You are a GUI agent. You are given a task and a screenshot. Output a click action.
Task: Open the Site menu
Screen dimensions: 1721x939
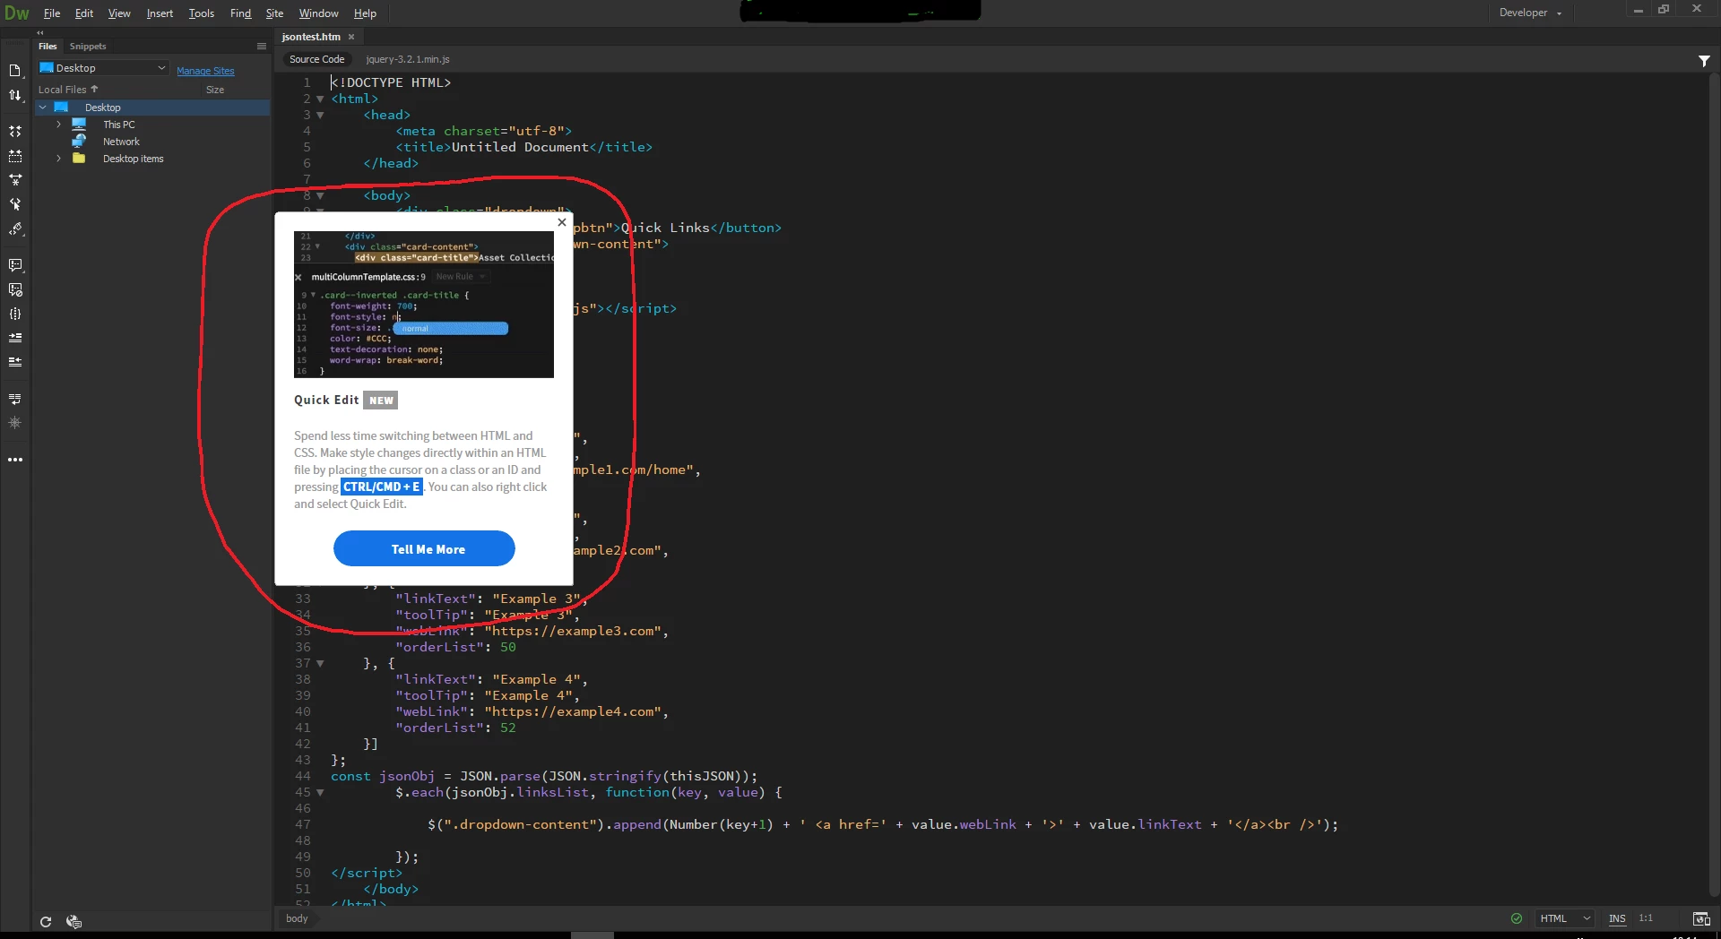pyautogui.click(x=275, y=13)
